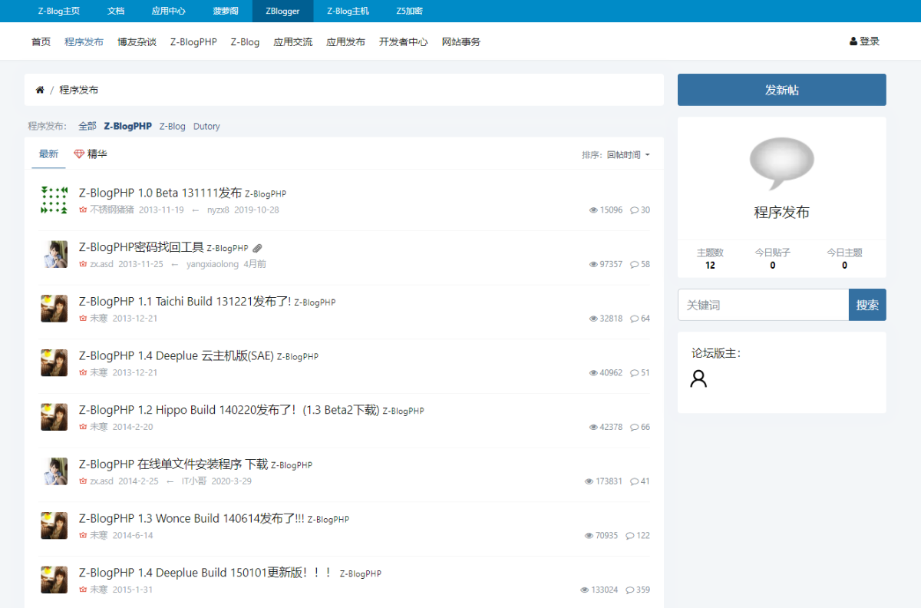Switch to the 最新 tab

click(48, 154)
